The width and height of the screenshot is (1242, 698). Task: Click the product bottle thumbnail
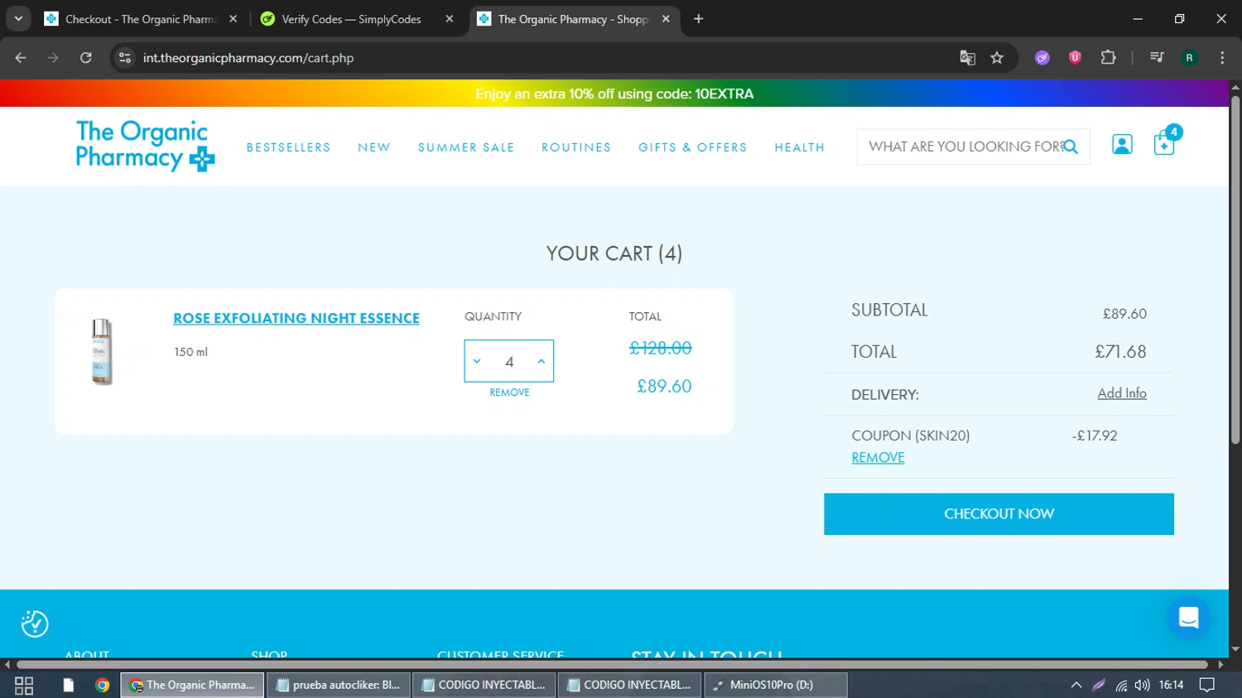[x=102, y=351]
